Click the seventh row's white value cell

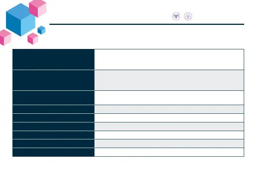(169, 135)
